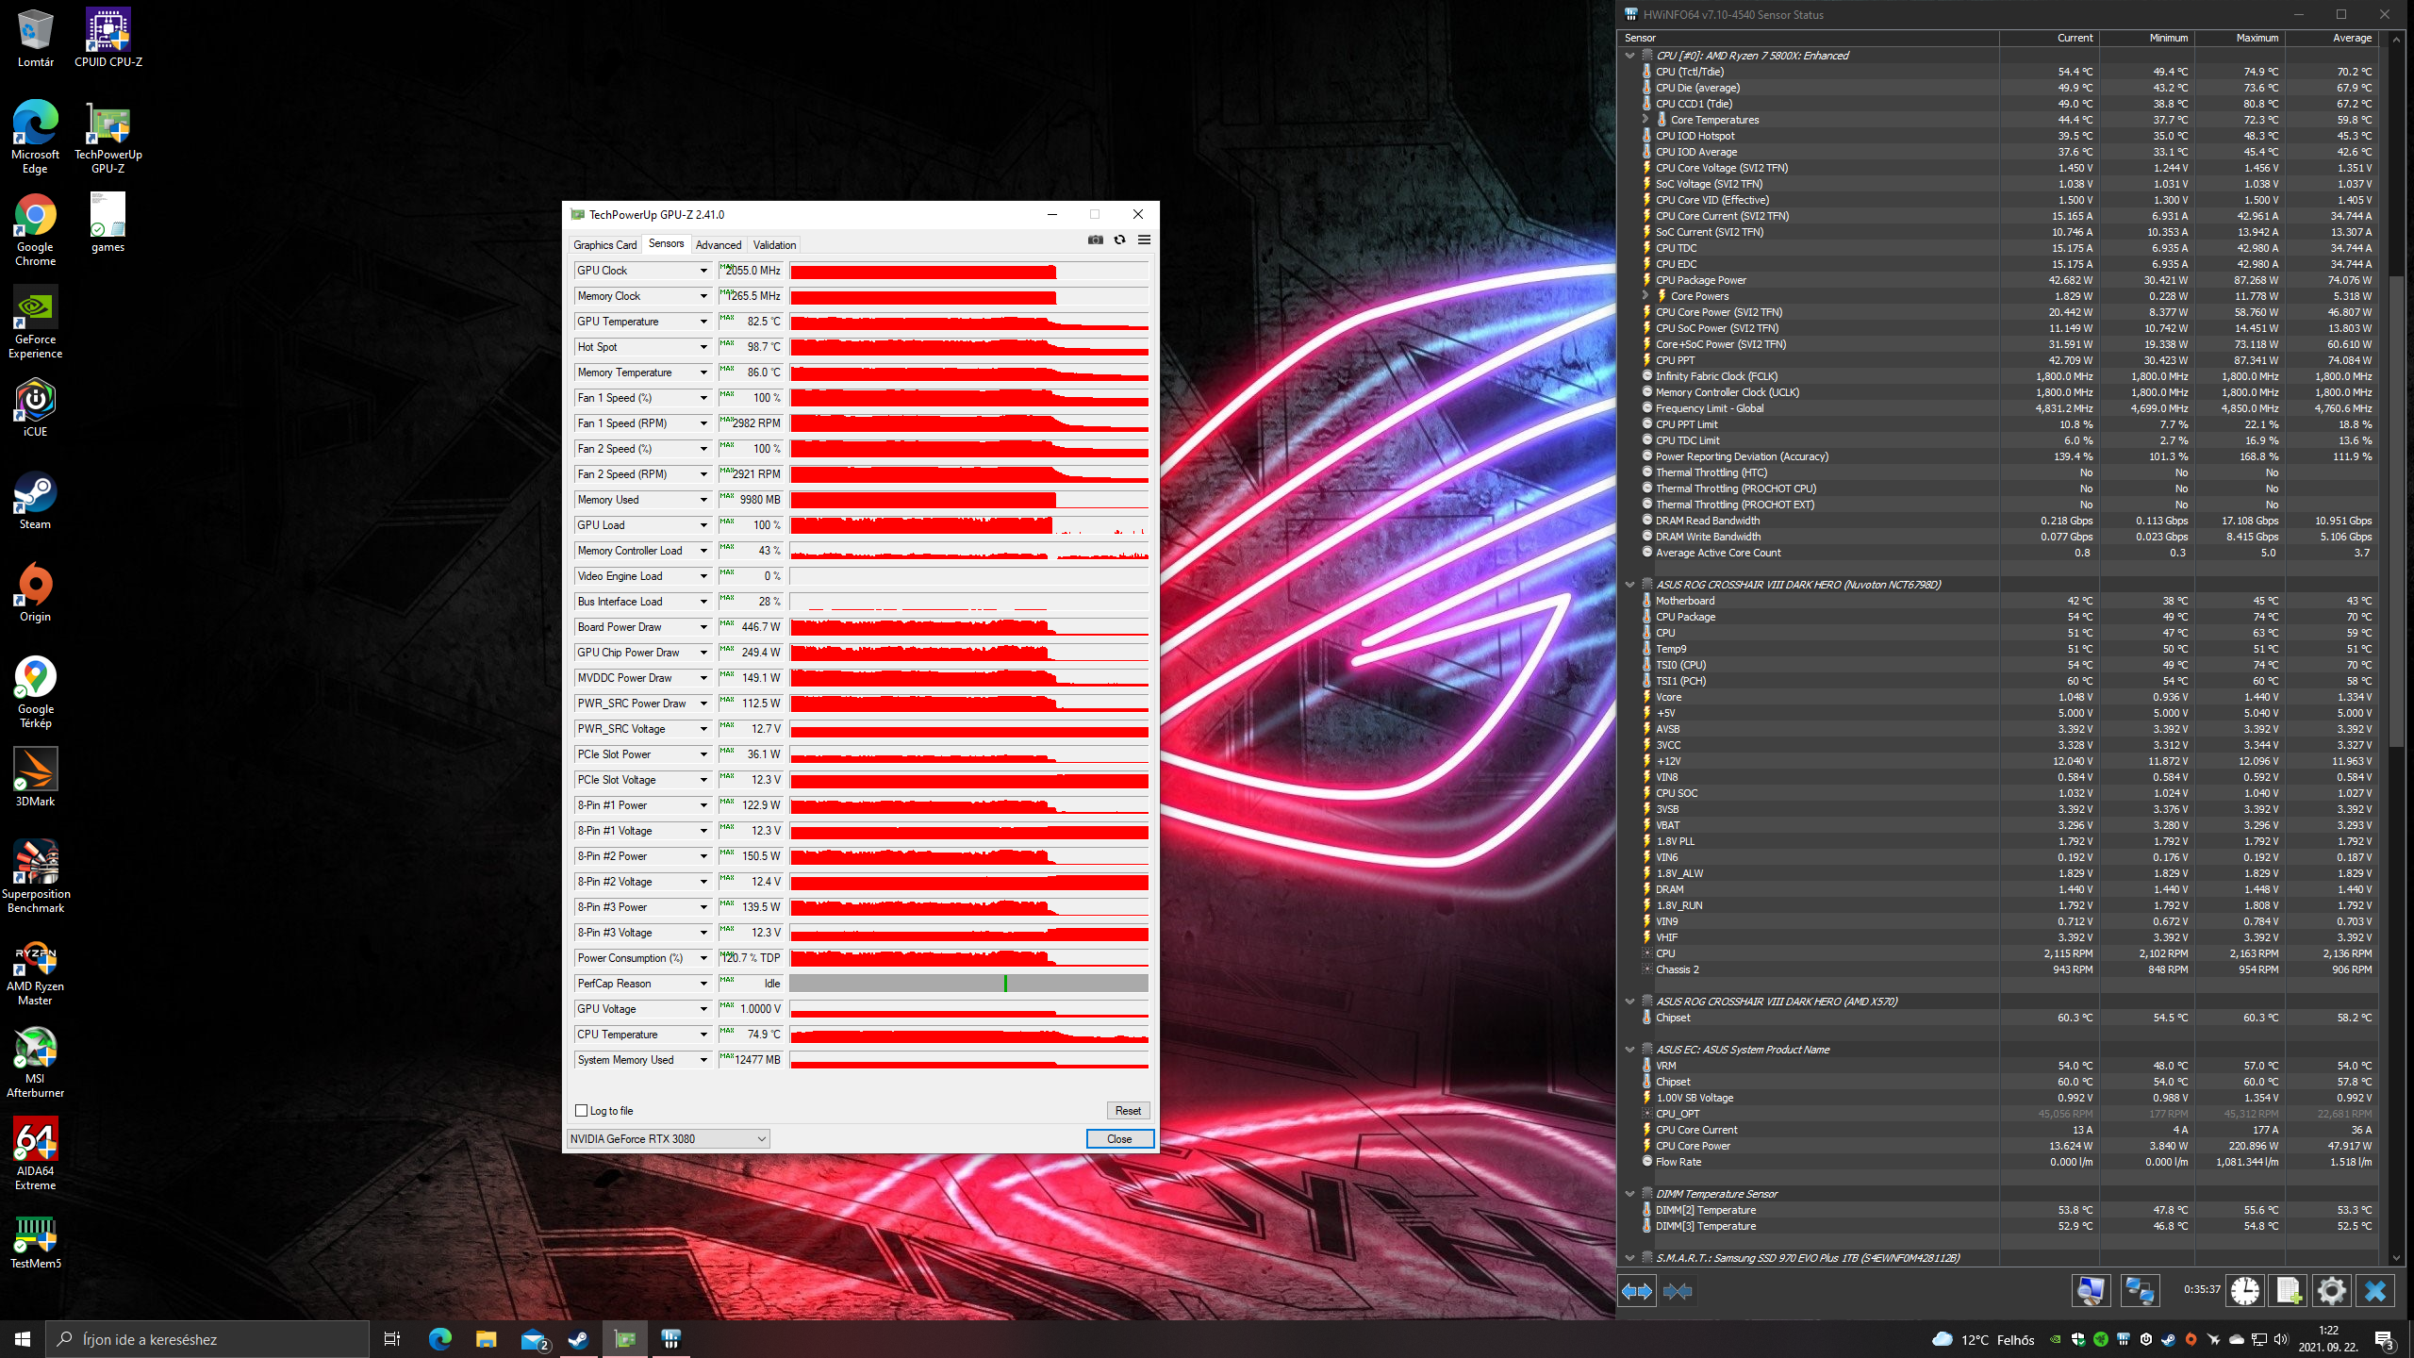Switch to the Graphics Card tab
This screenshot has width=2414, height=1358.
pos(605,245)
